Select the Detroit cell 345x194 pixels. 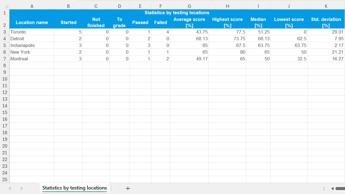click(x=32, y=39)
